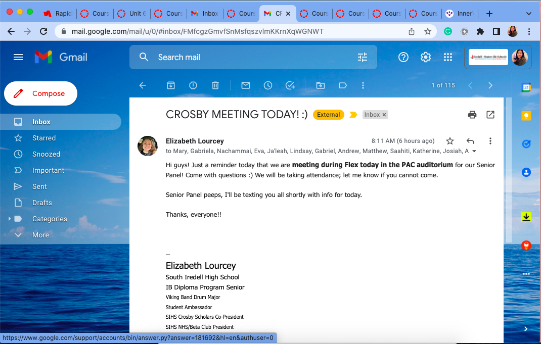Switch to the Rapid browser tab

click(58, 14)
